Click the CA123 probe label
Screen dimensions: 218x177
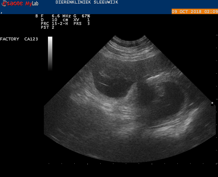coord(31,39)
